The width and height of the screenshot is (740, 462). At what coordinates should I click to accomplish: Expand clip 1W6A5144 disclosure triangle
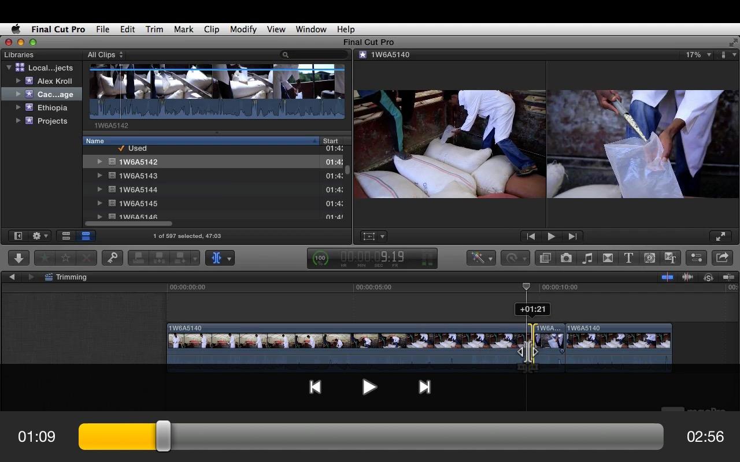[100, 189]
